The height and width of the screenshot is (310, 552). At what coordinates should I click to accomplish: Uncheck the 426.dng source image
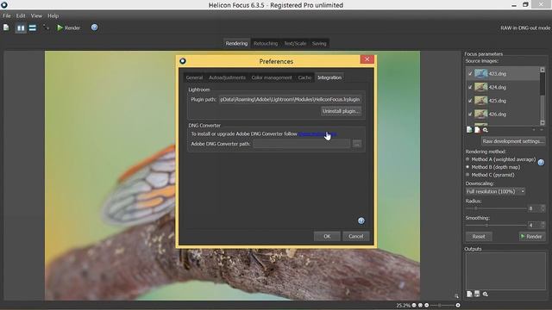470,115
